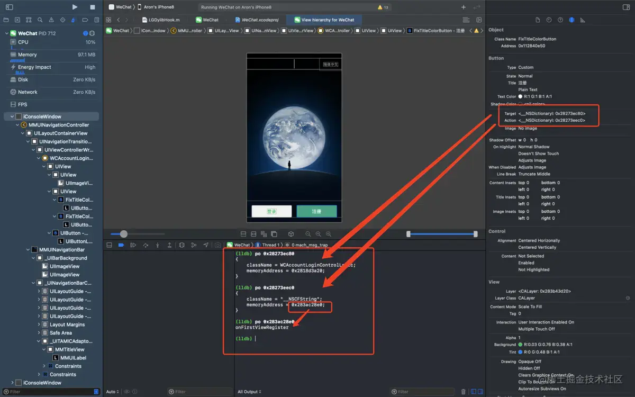
Task: Open the History inspector
Action: coord(549,20)
